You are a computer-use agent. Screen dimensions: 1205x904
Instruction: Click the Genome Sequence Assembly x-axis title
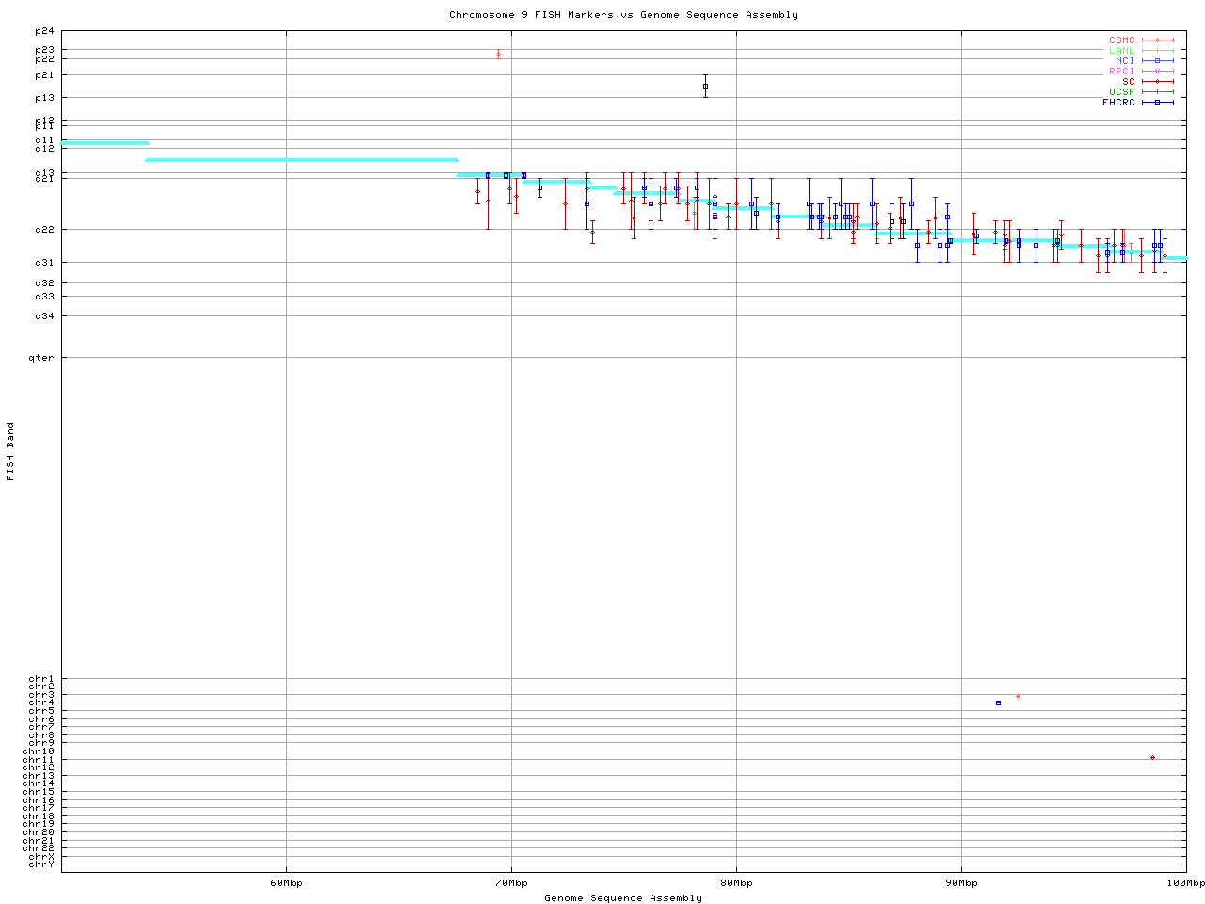coord(623,898)
